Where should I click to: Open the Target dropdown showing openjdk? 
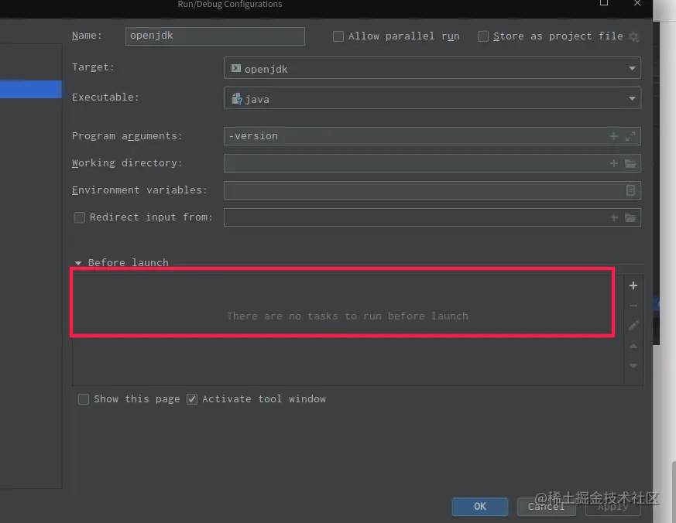coord(432,68)
